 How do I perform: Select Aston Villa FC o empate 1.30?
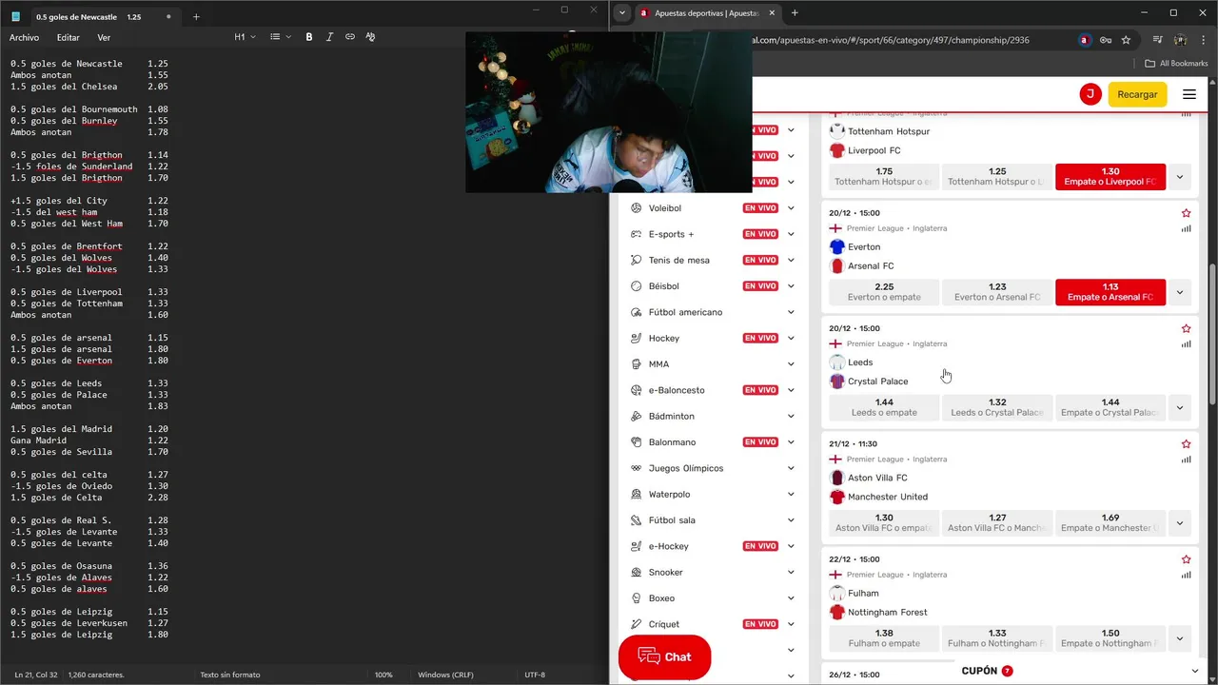884,522
